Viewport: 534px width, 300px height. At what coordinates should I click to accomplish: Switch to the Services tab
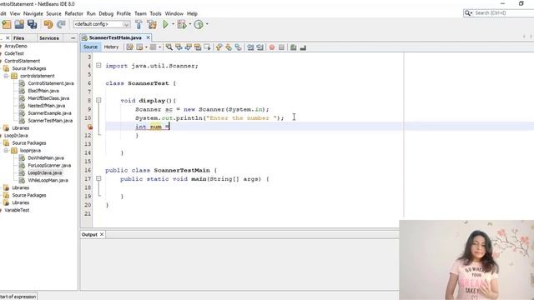tap(49, 38)
